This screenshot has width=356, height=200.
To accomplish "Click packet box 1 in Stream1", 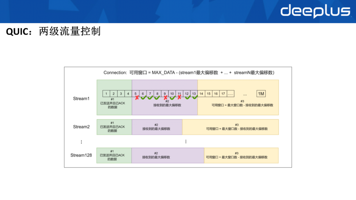I will [x=106, y=93].
